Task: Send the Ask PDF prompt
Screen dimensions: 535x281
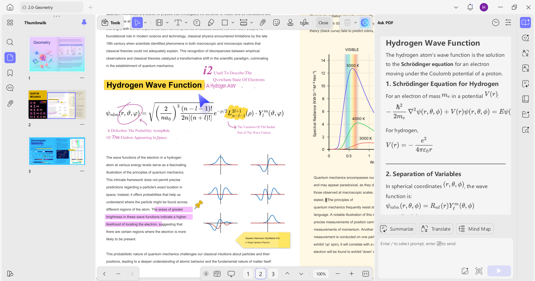Action: tap(499, 271)
